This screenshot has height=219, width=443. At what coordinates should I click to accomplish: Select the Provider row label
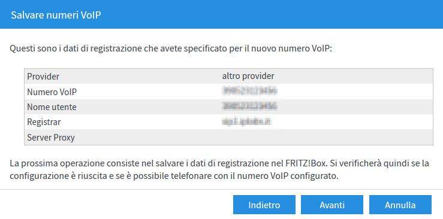(43, 77)
